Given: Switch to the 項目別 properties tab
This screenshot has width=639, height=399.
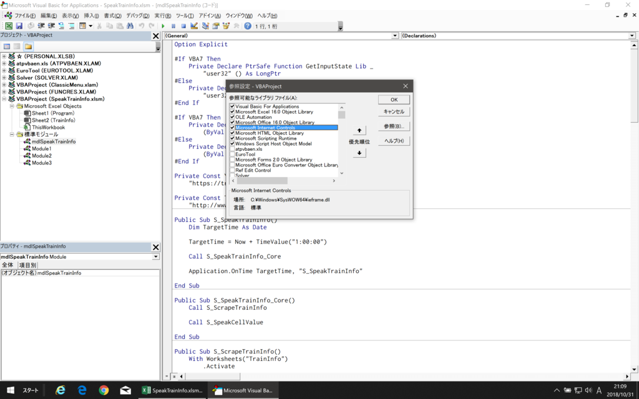Looking at the screenshot, I should (x=27, y=265).
